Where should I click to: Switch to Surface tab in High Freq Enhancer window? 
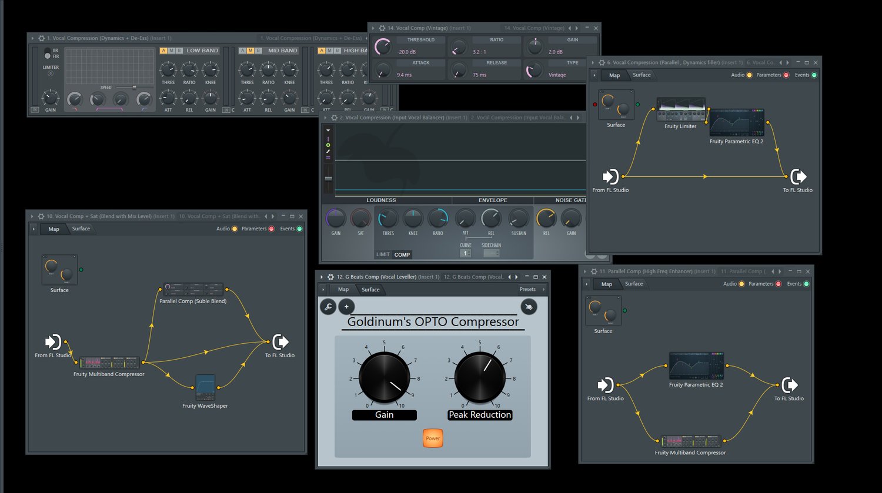(x=634, y=284)
